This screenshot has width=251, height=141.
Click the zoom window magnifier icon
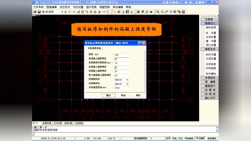[158, 12]
